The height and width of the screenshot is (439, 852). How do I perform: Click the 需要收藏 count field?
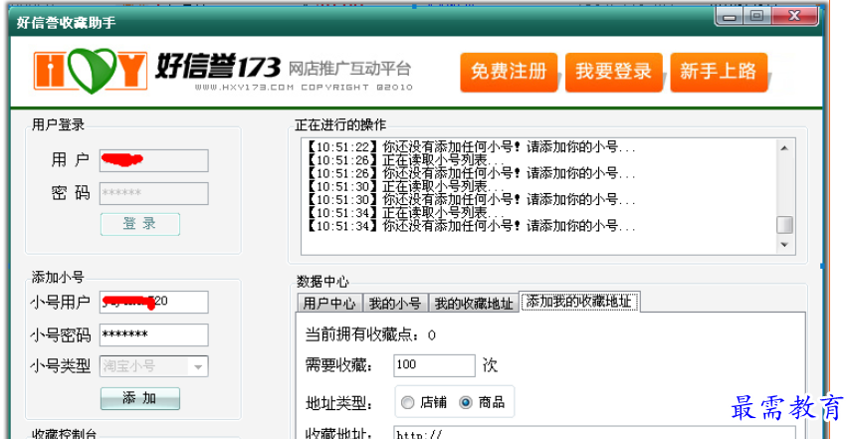(434, 365)
